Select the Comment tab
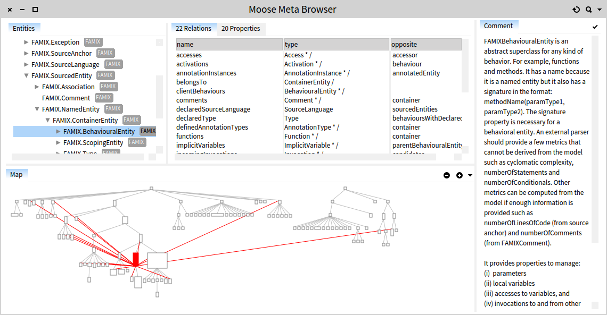 (498, 26)
